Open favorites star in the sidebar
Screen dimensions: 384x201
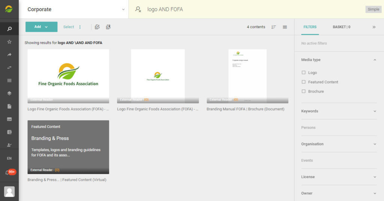[x=9, y=42]
